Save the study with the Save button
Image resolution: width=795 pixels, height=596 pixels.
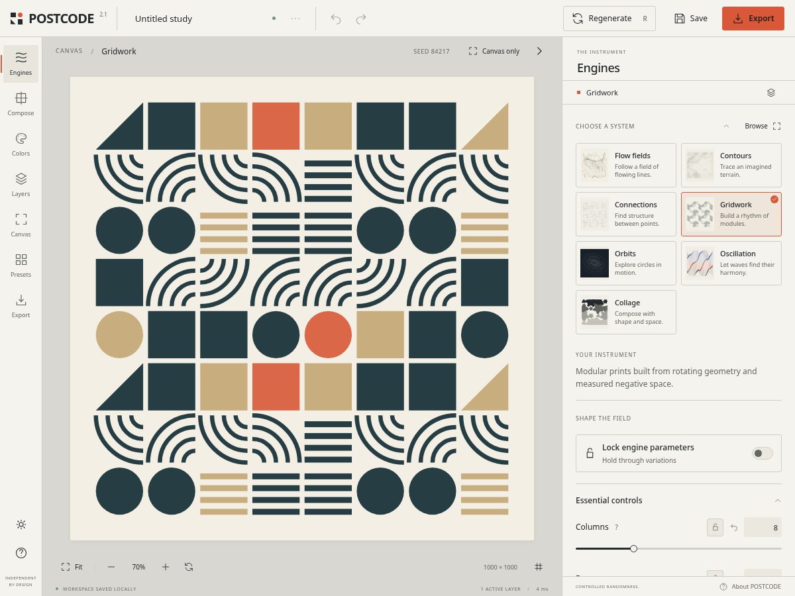pos(691,19)
